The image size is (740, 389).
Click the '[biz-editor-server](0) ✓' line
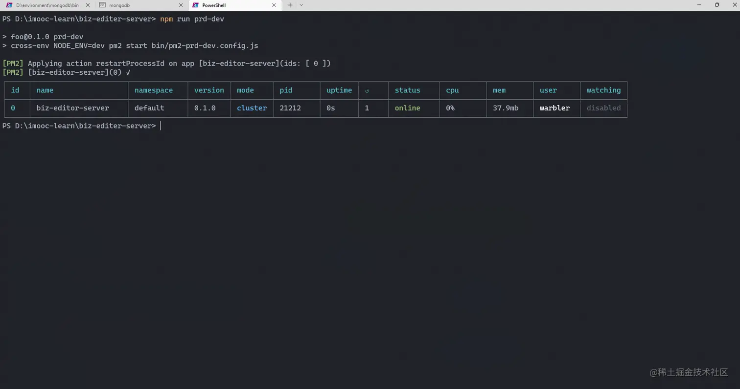pos(66,72)
